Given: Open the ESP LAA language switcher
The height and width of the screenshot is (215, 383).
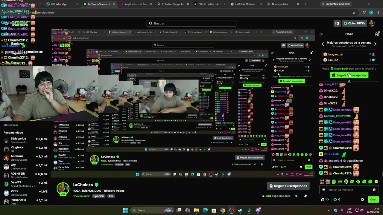Looking at the screenshot, I should [349, 210].
